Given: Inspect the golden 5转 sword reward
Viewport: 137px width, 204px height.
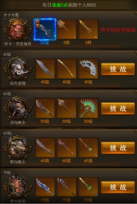Looking at the screenshot, I should 88,29.
